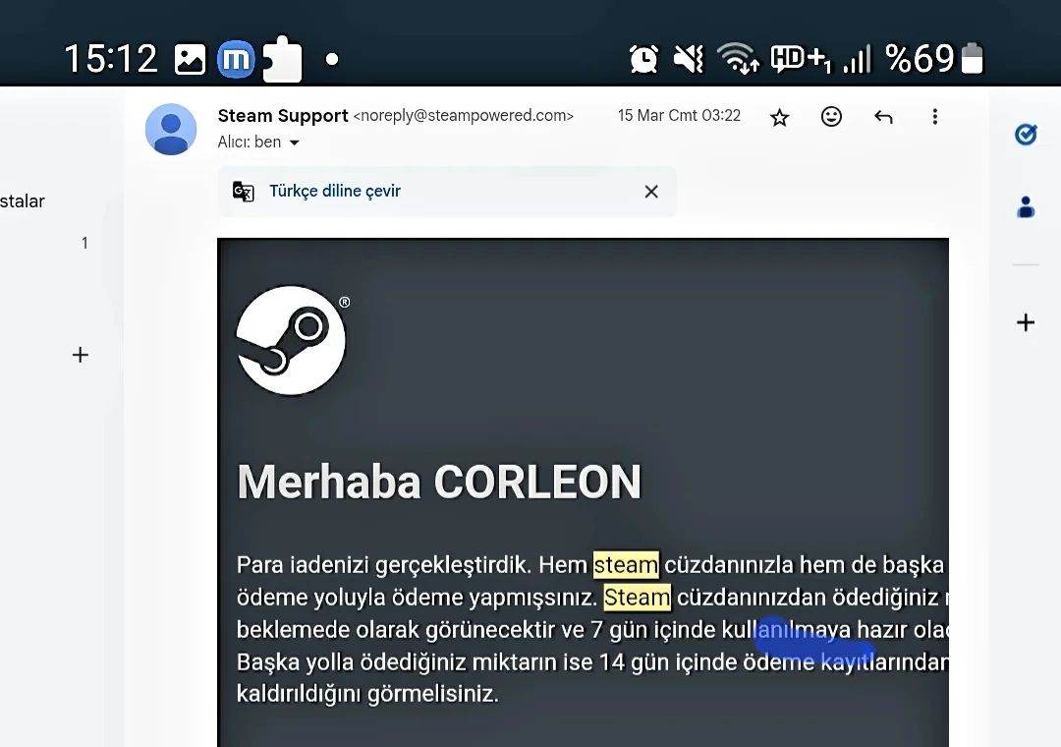Image resolution: width=1061 pixels, height=747 pixels.
Task: Click the Steam logo in the email
Action: pyautogui.click(x=292, y=340)
